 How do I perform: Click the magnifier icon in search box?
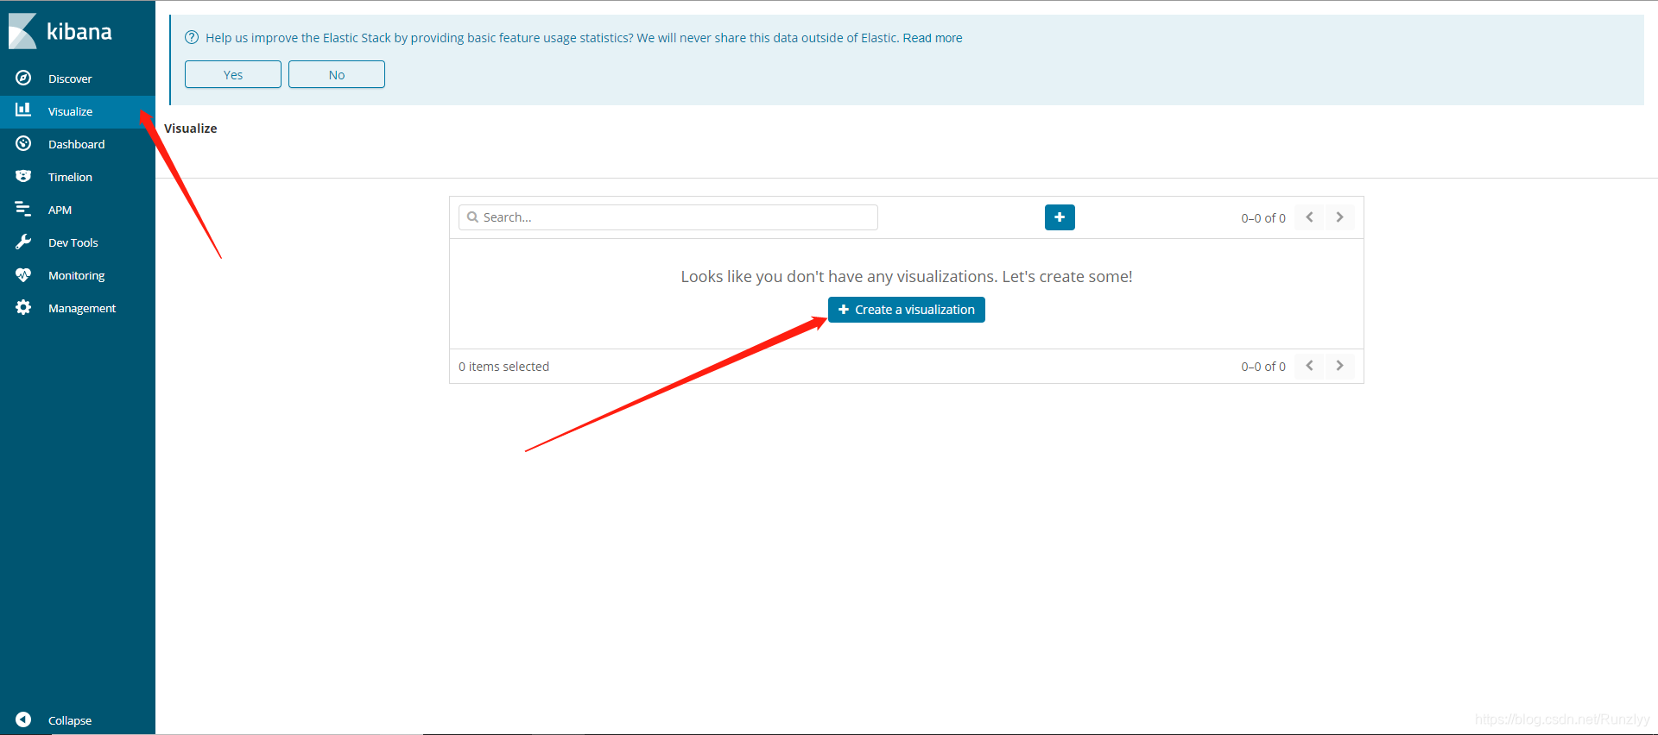pos(472,217)
